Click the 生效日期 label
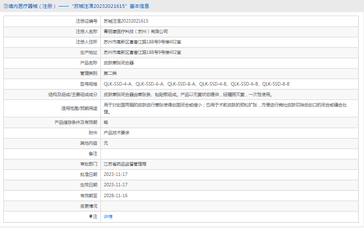Viewport: 364px width, 228px height. pyautogui.click(x=89, y=185)
